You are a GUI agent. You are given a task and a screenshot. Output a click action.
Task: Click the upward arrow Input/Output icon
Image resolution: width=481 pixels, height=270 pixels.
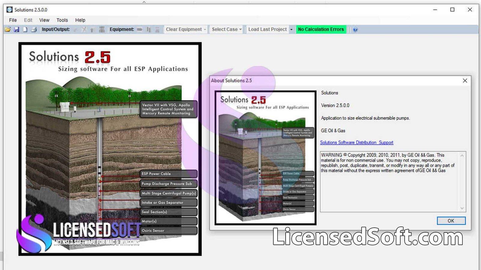click(92, 29)
